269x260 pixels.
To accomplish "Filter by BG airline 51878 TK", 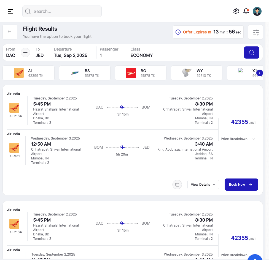I will pos(141,73).
